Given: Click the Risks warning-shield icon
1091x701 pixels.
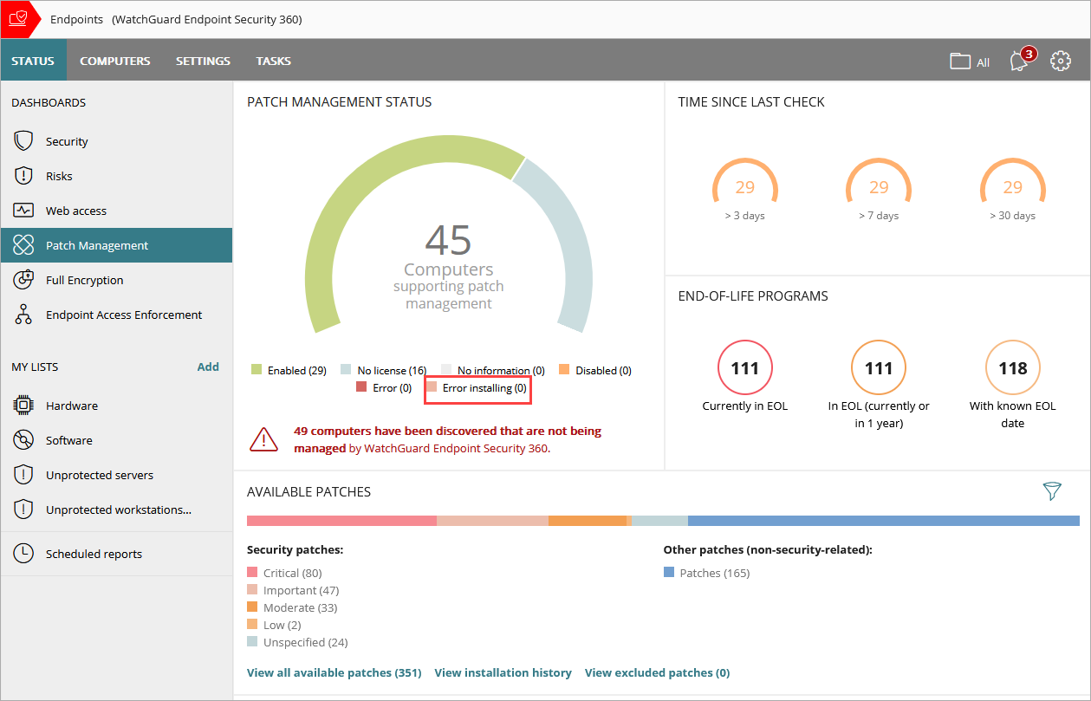Looking at the screenshot, I should pyautogui.click(x=23, y=176).
